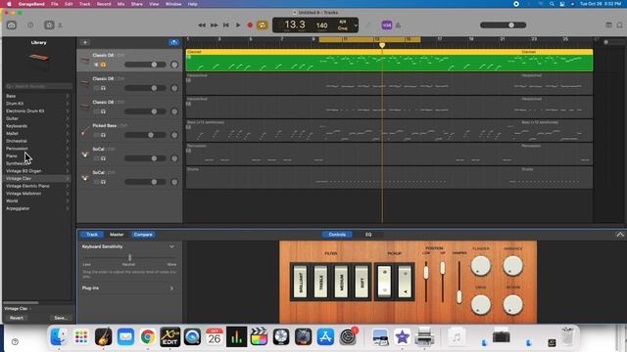Image resolution: width=627 pixels, height=352 pixels.
Task: Select Vintage B3 Organ in library
Action: [x=38, y=171]
